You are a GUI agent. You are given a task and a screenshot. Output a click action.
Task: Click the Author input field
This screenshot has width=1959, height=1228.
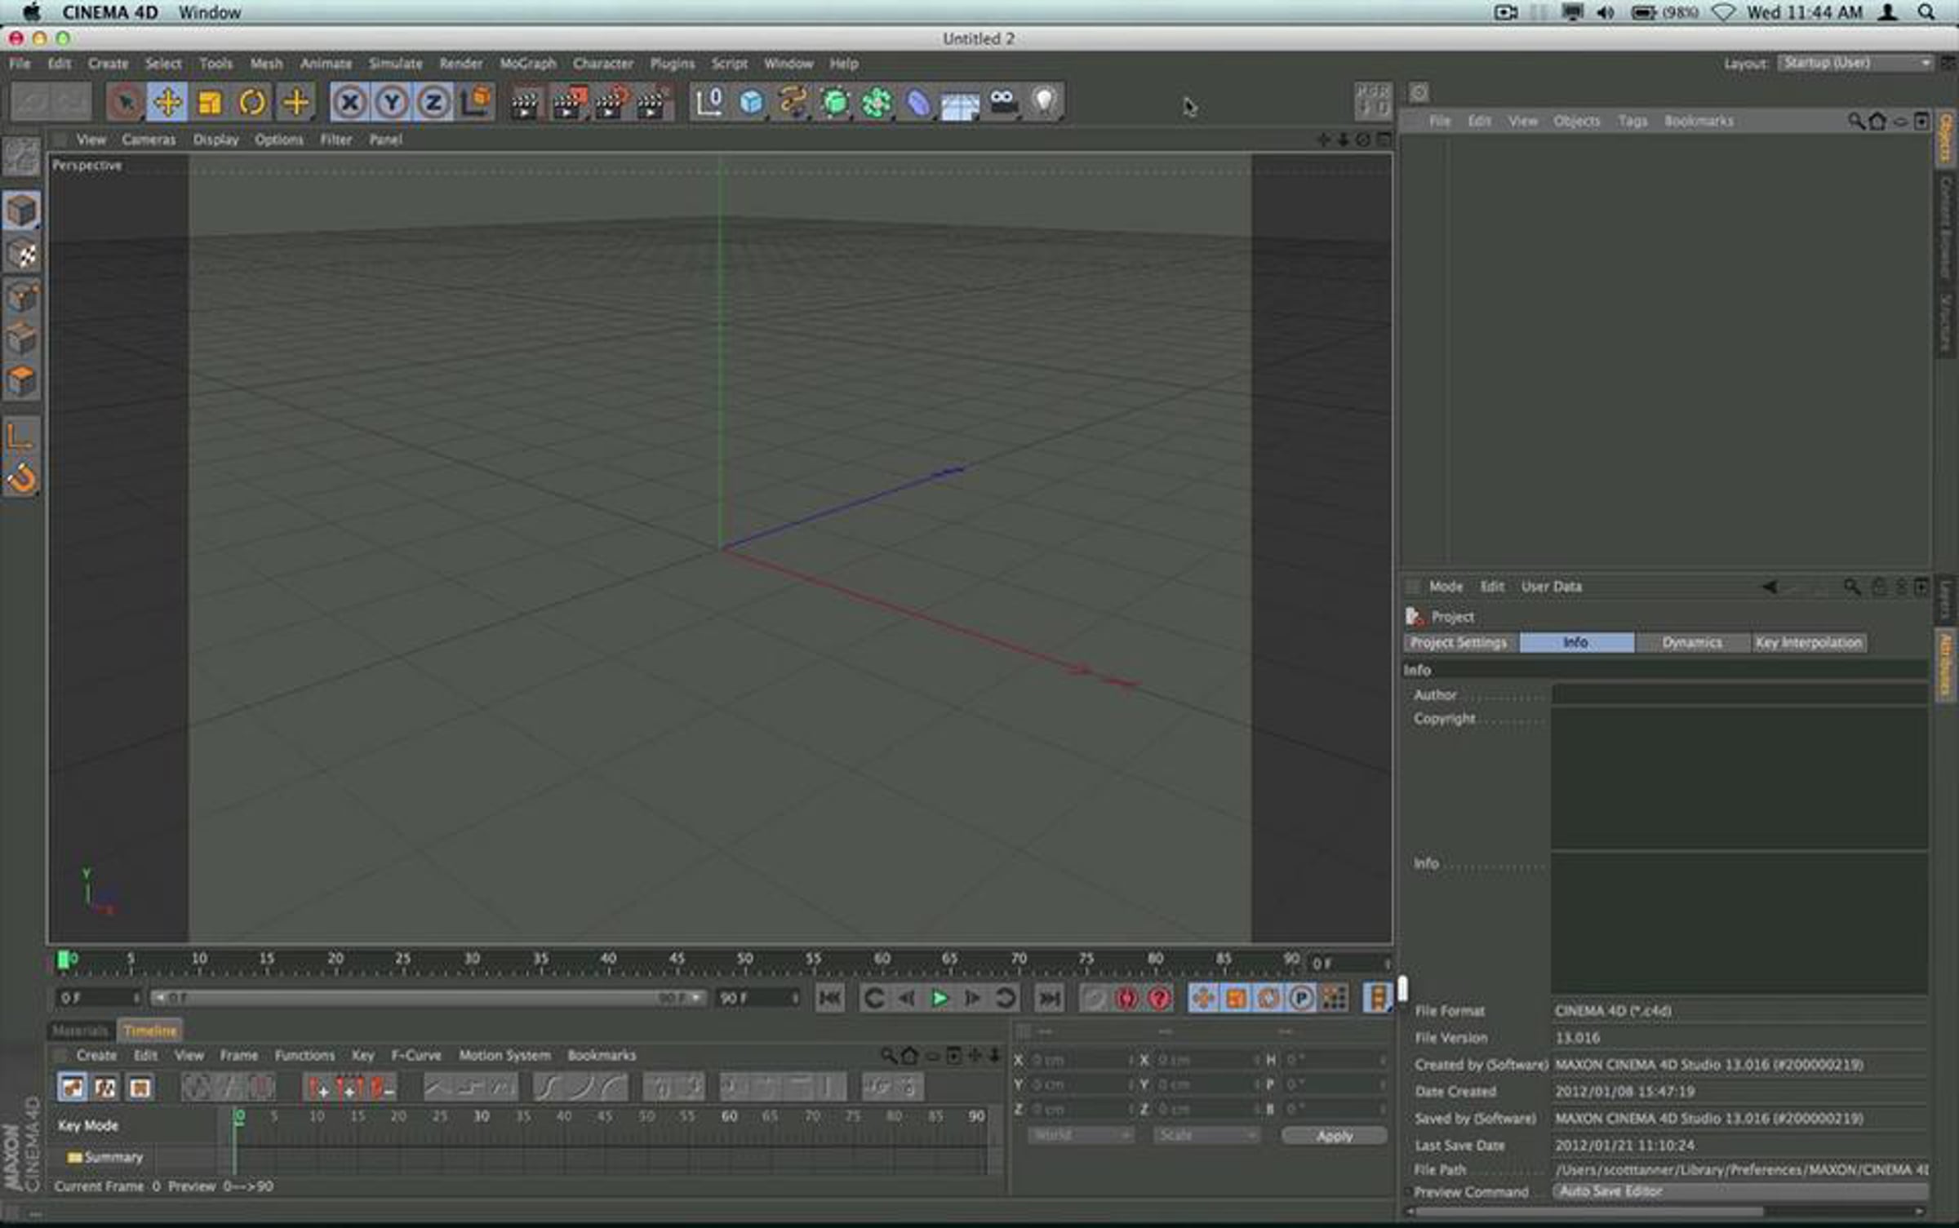coord(1739,694)
